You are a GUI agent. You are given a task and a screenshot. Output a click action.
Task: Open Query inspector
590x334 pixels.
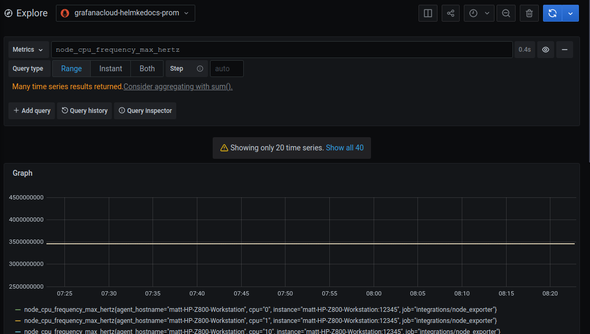(145, 111)
